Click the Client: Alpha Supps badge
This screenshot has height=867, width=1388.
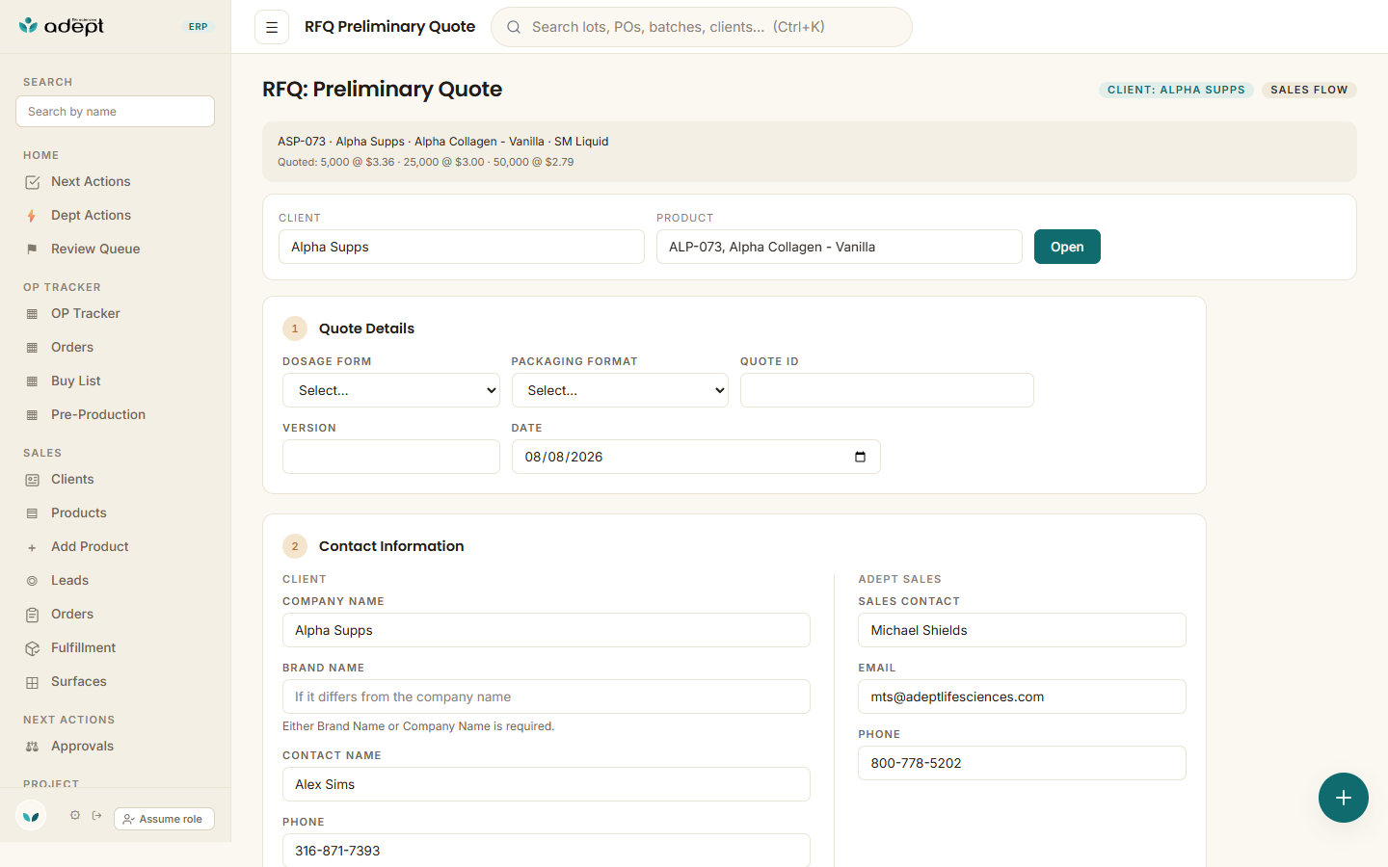(1176, 90)
